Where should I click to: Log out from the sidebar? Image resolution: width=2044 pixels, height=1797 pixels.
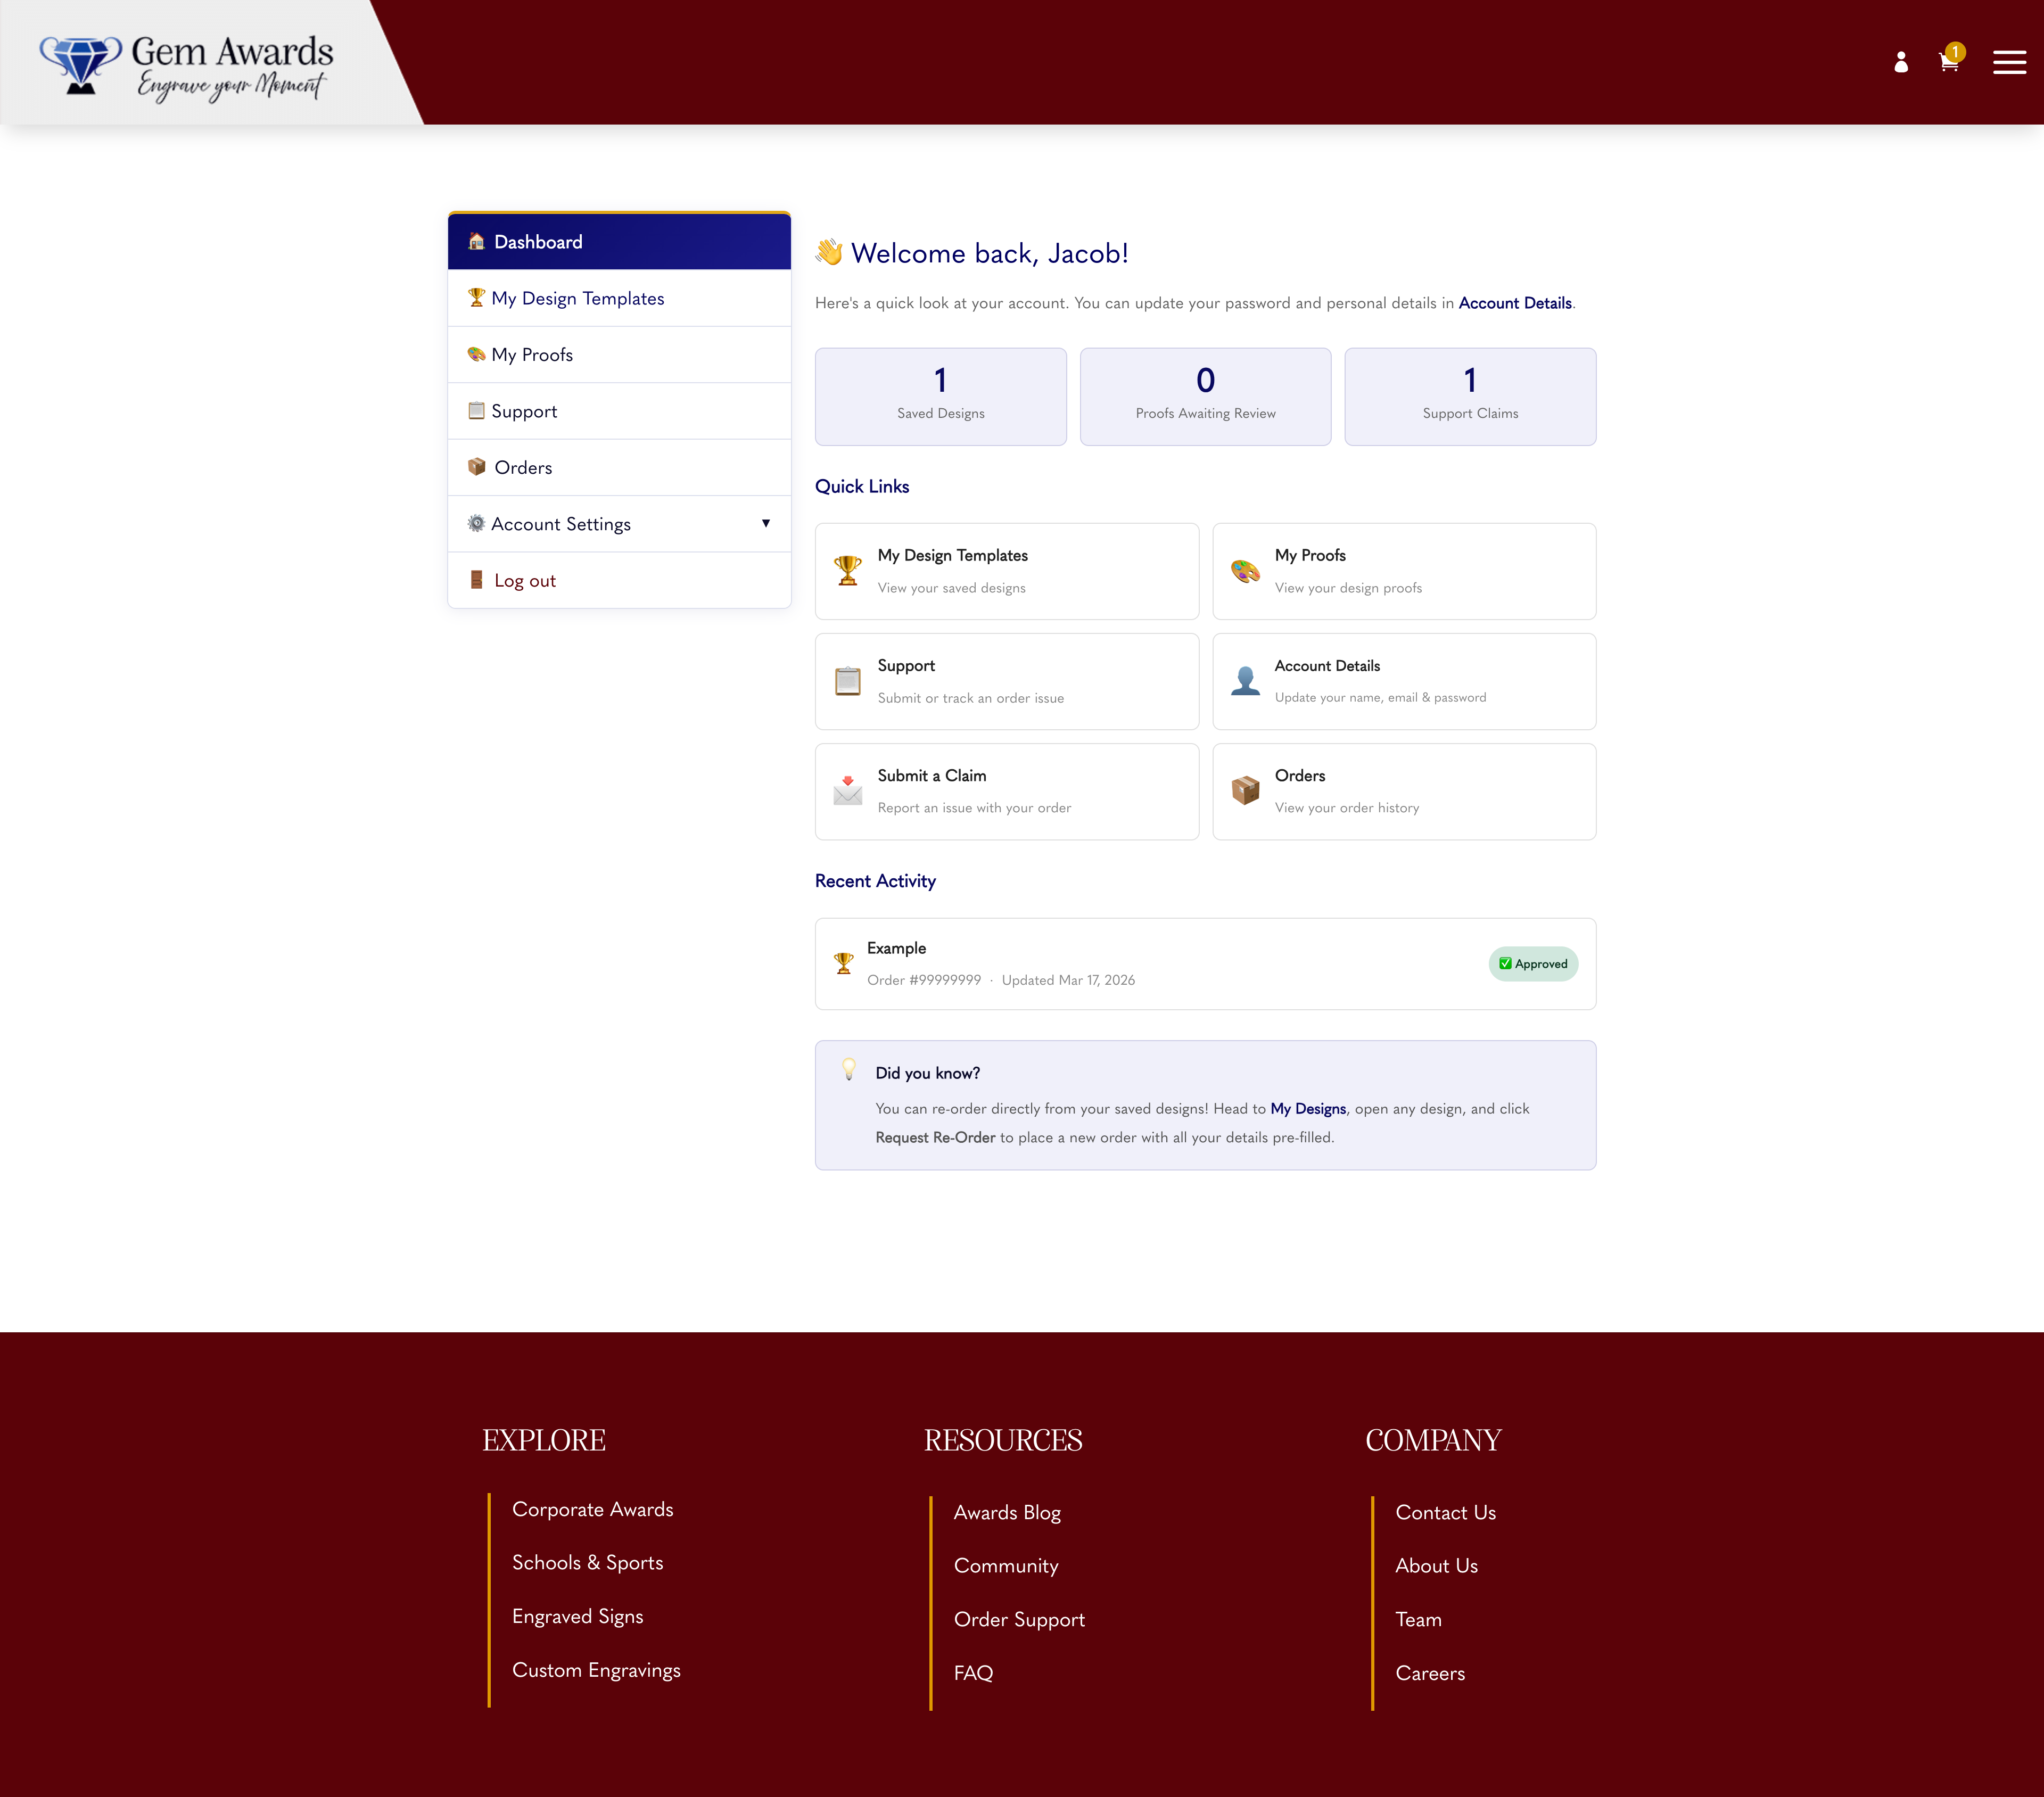[619, 580]
